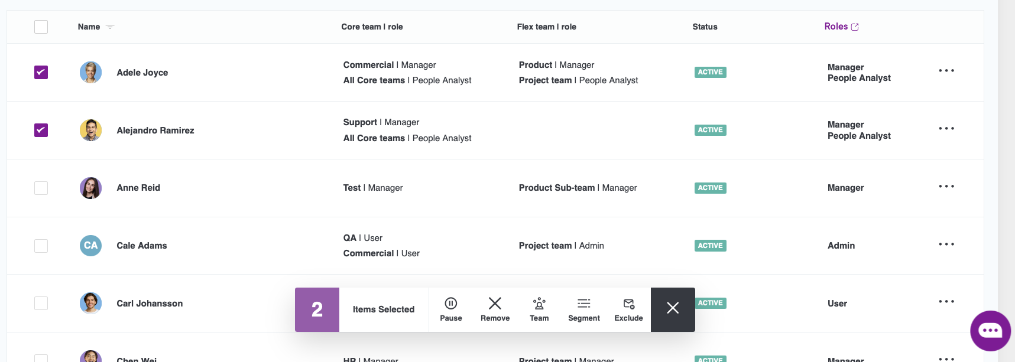Check the Anne Reid row checkbox
Screen dimensions: 1015x362
[41, 188]
